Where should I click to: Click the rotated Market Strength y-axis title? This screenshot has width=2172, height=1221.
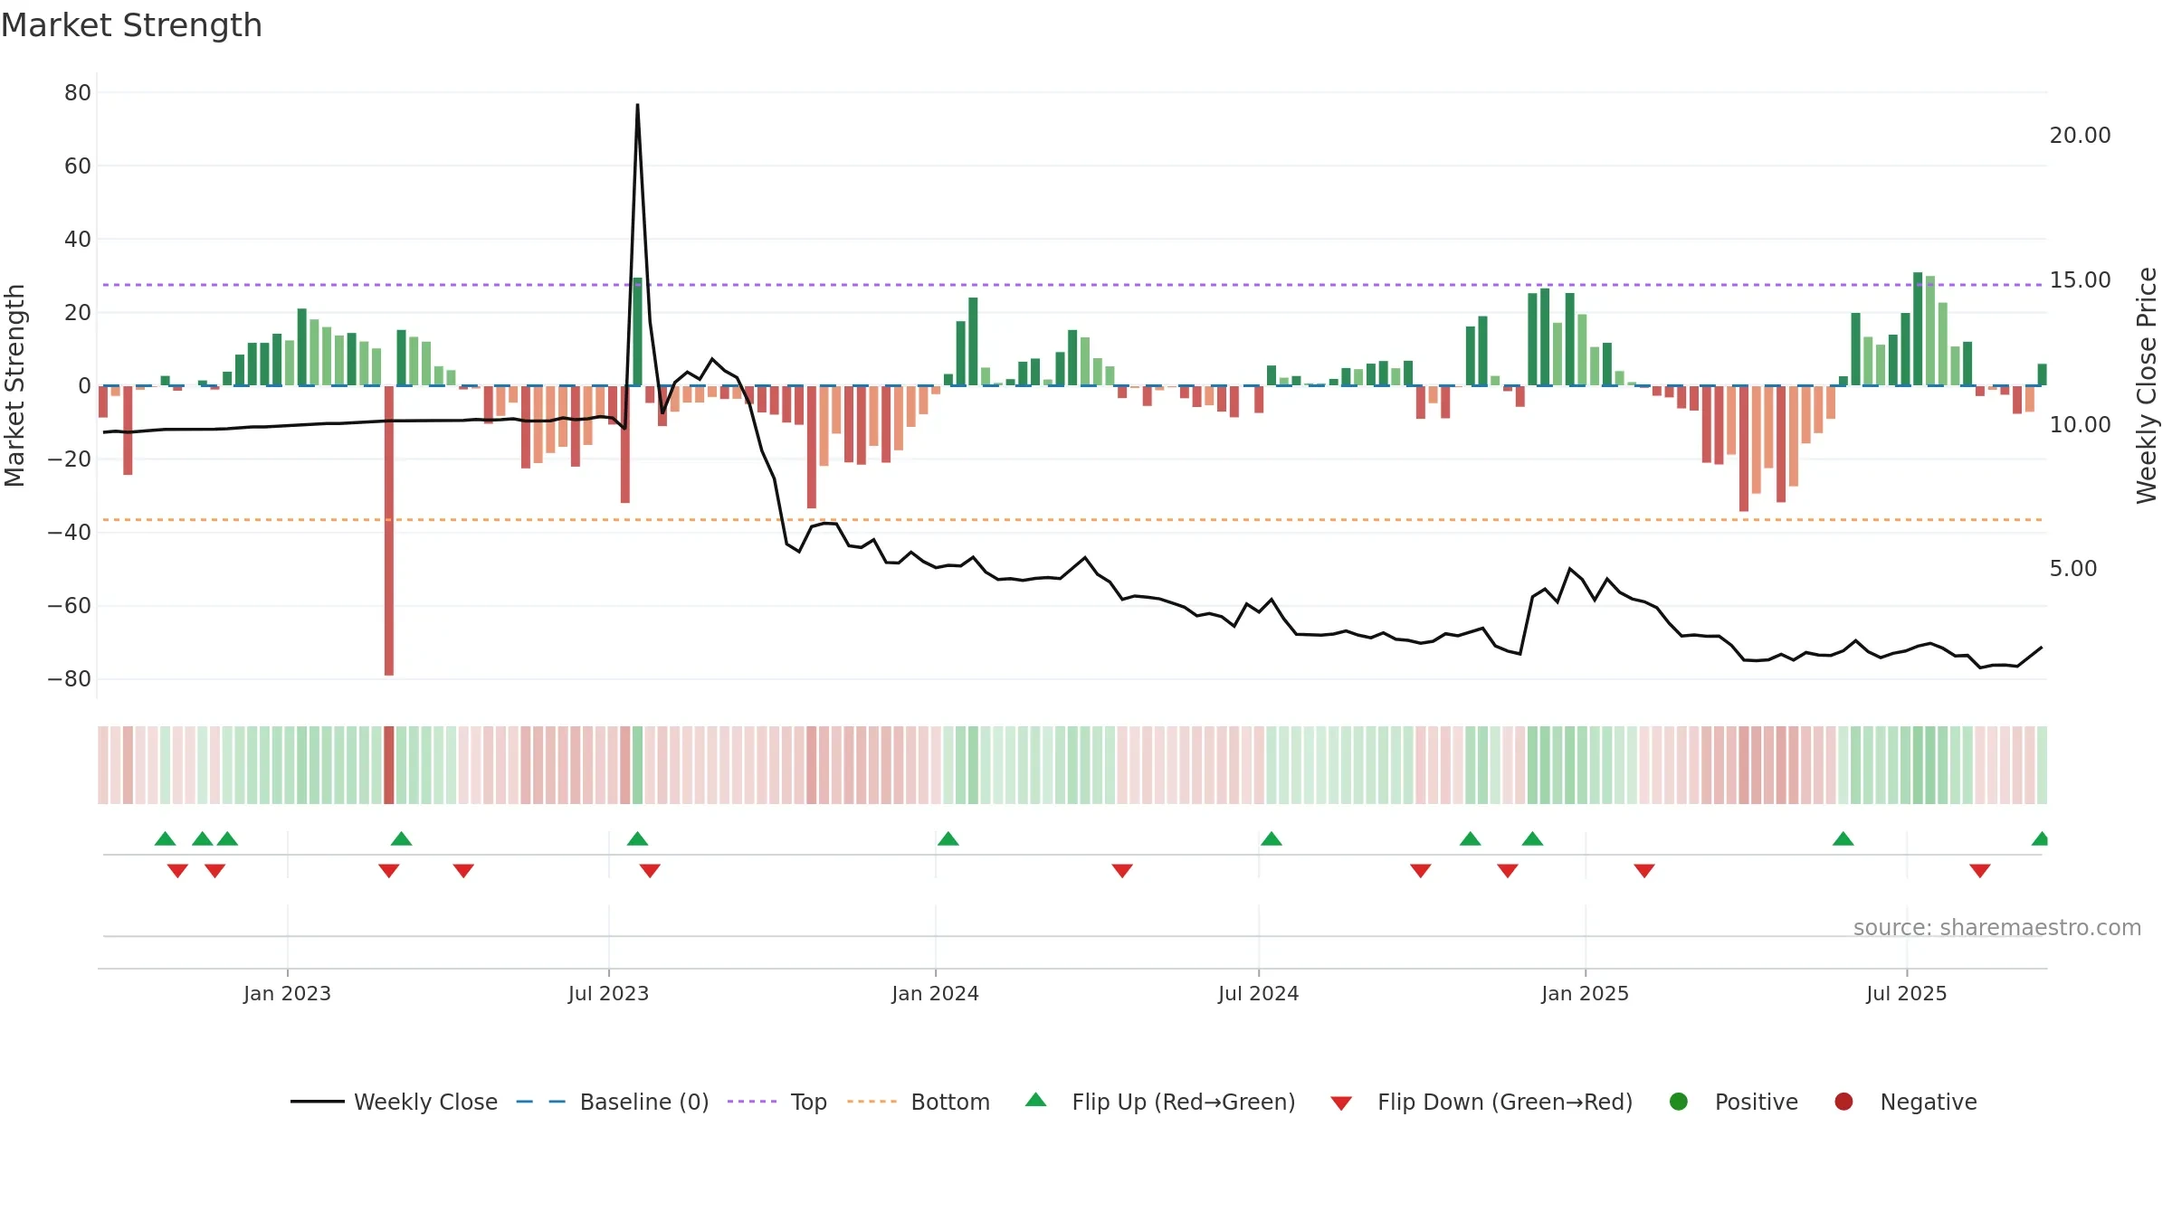14,385
